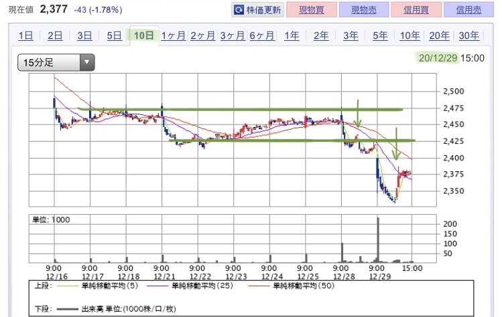502x317 pixels.
Task: Show the 10年 chart period
Action: coord(410,35)
